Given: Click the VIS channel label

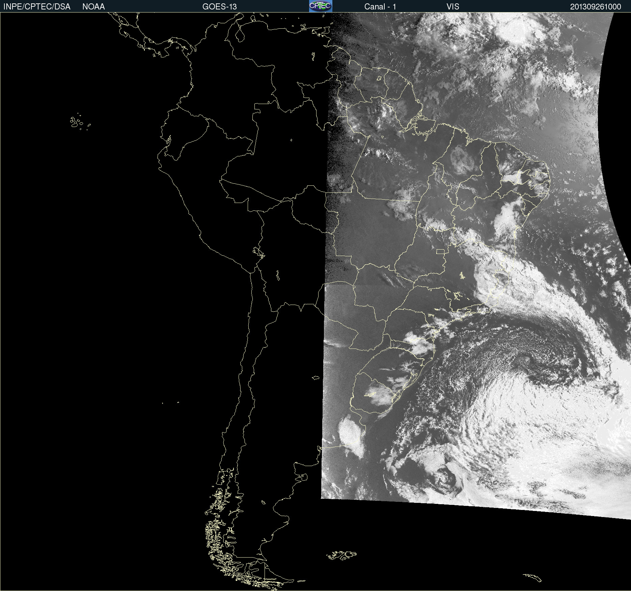Looking at the screenshot, I should click(x=453, y=7).
